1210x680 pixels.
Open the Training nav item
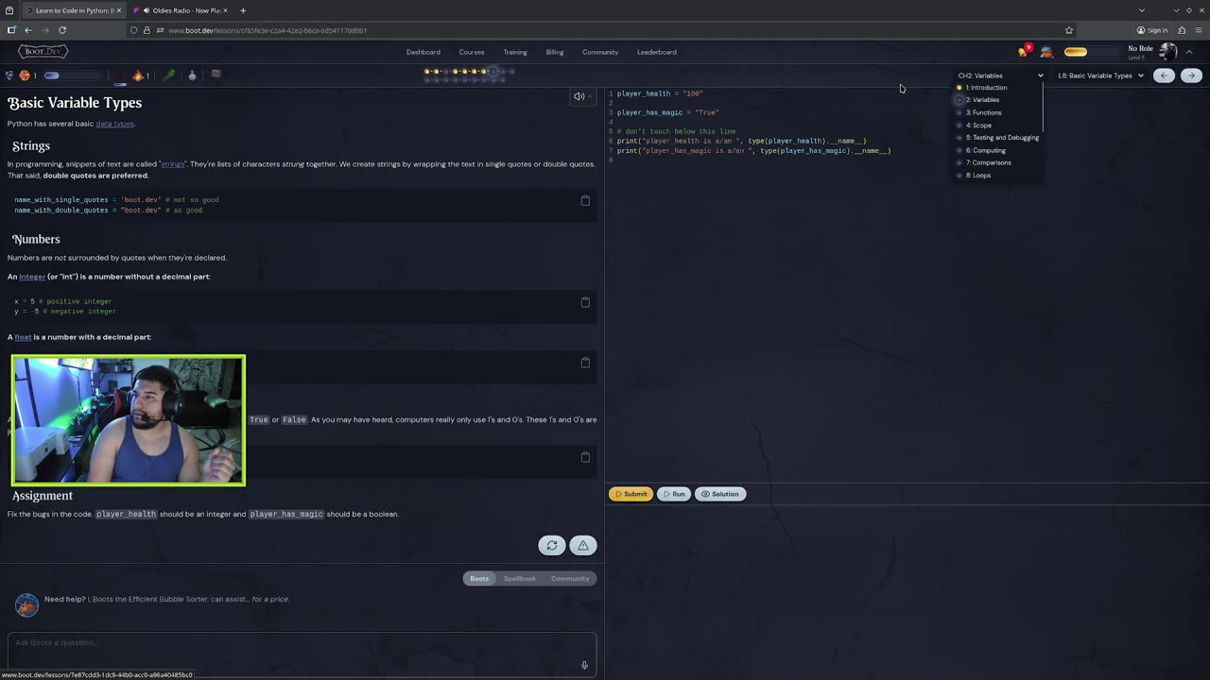[x=515, y=52]
